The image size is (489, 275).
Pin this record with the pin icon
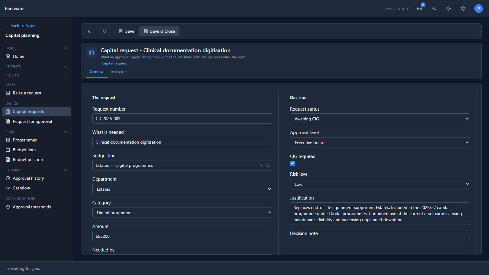105,31
